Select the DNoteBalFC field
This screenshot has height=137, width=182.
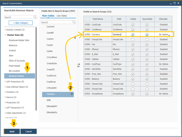[52, 106]
